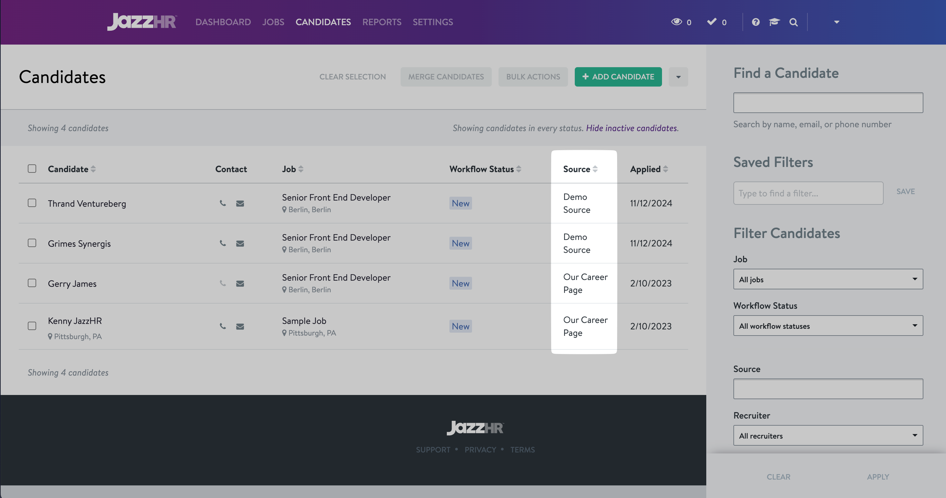Image resolution: width=946 pixels, height=498 pixels.
Task: Open the graduation cap training icon
Action: point(774,22)
